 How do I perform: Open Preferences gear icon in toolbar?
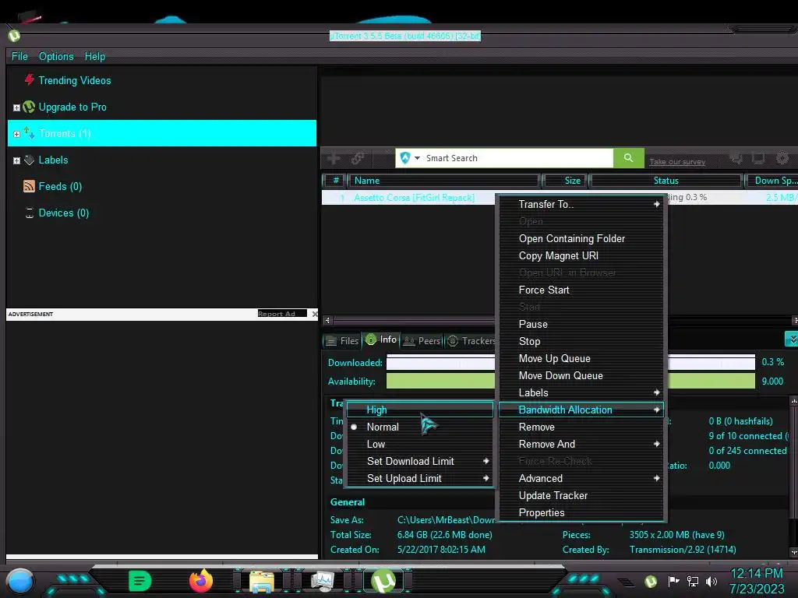(782, 159)
